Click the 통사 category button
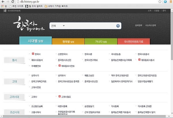Screen dimensions: 173x118 point(14,60)
